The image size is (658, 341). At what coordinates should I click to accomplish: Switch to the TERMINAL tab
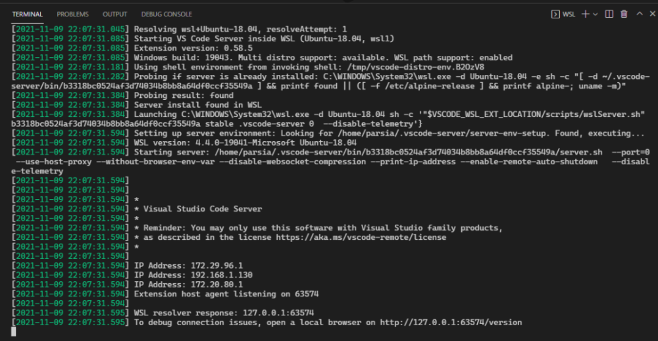coord(27,14)
